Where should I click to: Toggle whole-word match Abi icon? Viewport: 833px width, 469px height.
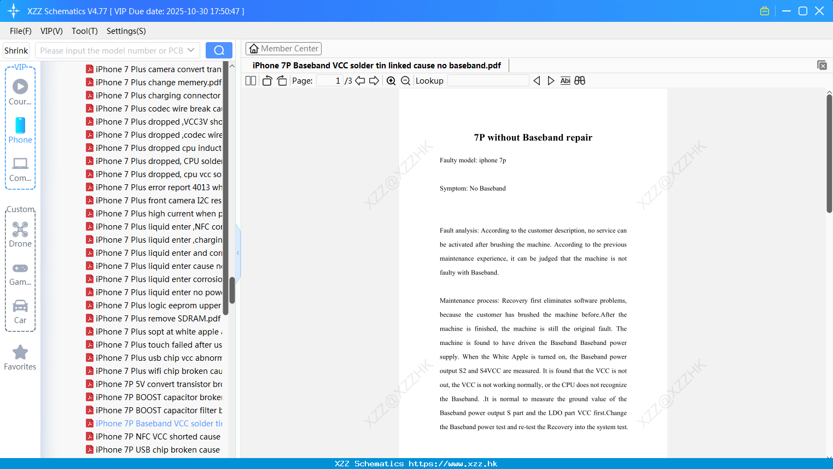[565, 81]
